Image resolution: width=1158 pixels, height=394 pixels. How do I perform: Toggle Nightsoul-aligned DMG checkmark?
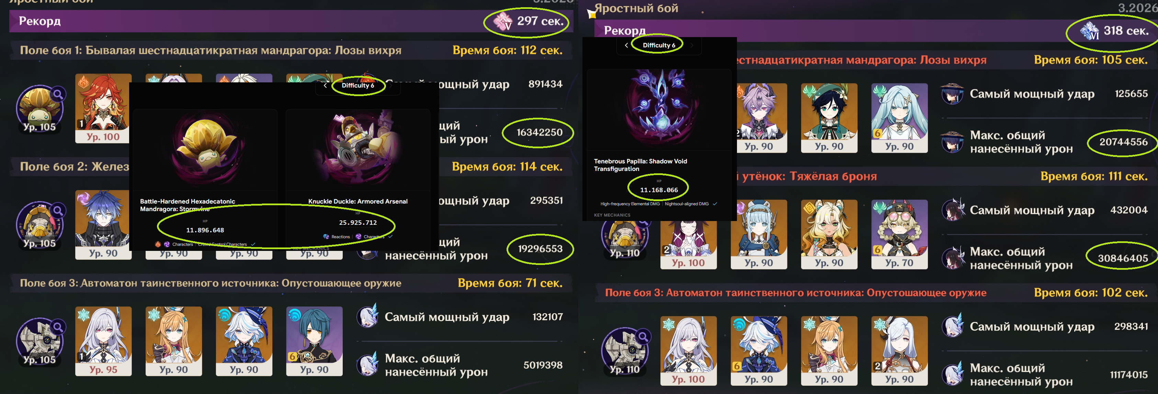point(715,204)
